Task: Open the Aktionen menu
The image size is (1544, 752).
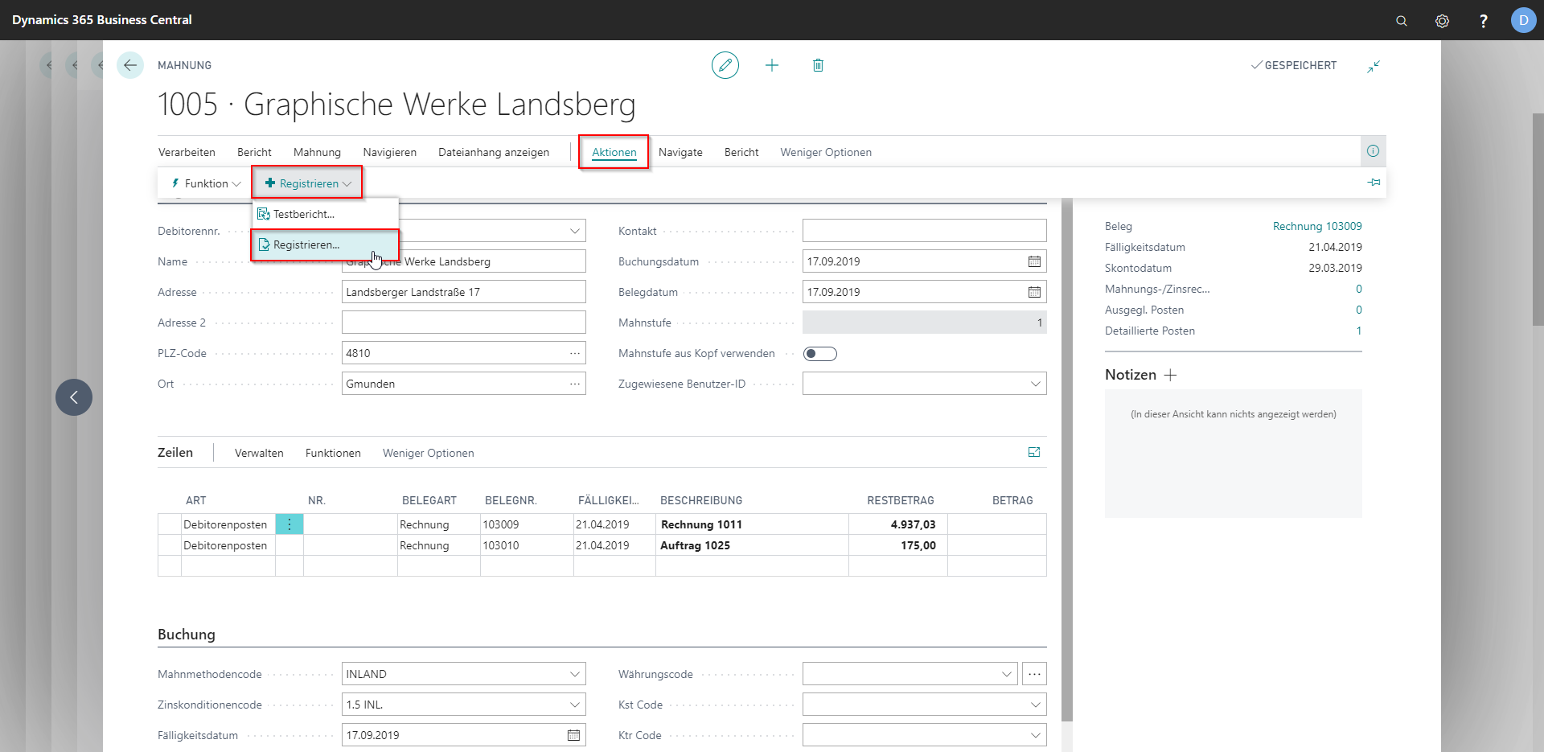Action: pos(614,152)
